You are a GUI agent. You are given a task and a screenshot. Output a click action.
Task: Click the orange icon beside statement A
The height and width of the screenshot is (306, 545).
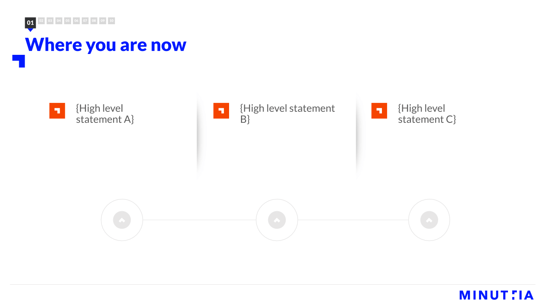click(57, 110)
